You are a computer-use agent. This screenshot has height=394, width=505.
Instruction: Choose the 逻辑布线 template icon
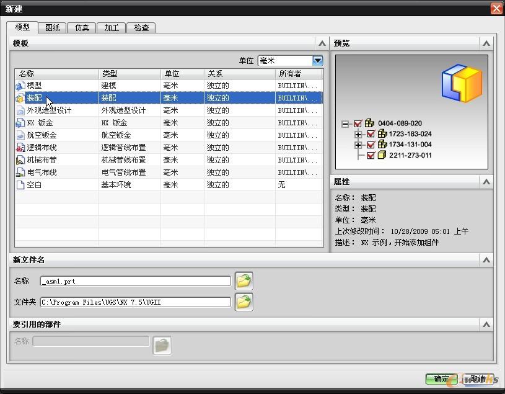click(x=20, y=148)
